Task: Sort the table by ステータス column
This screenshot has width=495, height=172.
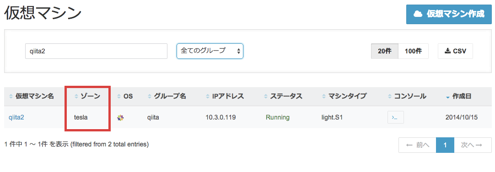Action: tap(283, 96)
